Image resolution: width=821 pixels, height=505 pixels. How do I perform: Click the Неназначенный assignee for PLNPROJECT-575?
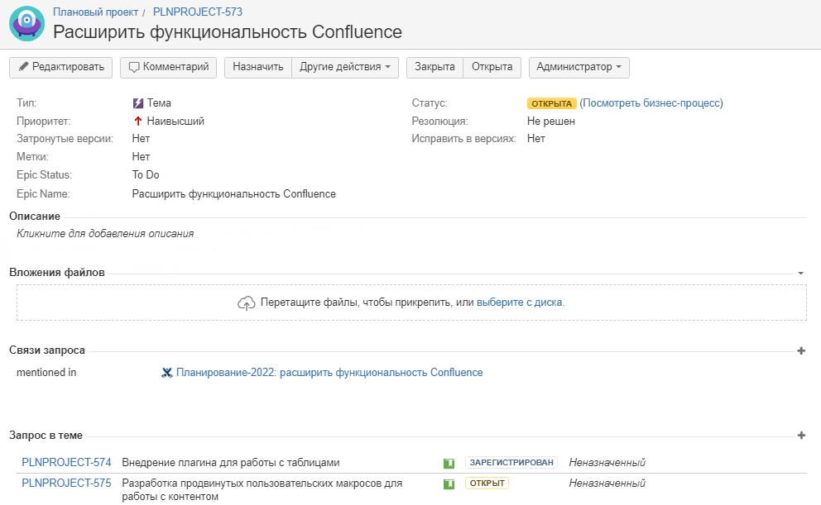click(x=607, y=484)
